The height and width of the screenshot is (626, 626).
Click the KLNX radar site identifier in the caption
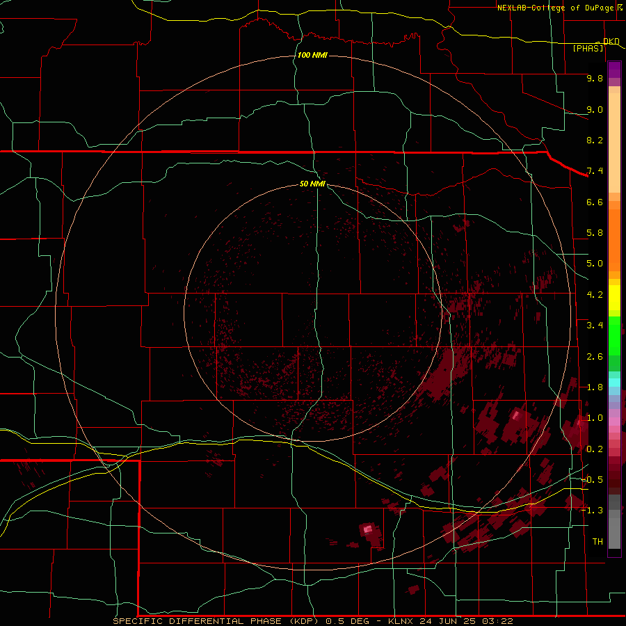click(401, 621)
